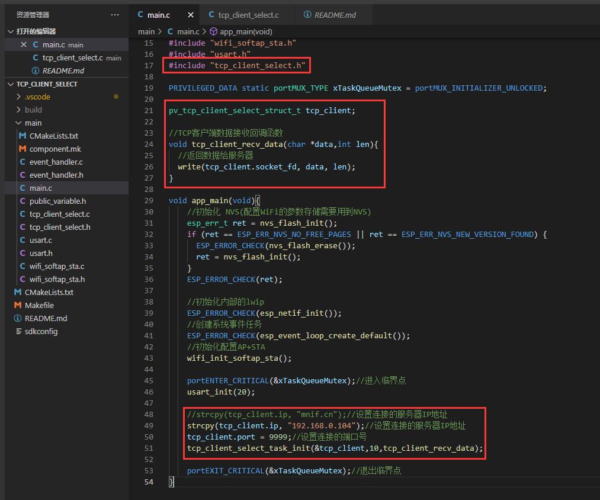600x500 pixels.
Task: Click the lines icon beside sdkconfig
Action: click(18, 331)
